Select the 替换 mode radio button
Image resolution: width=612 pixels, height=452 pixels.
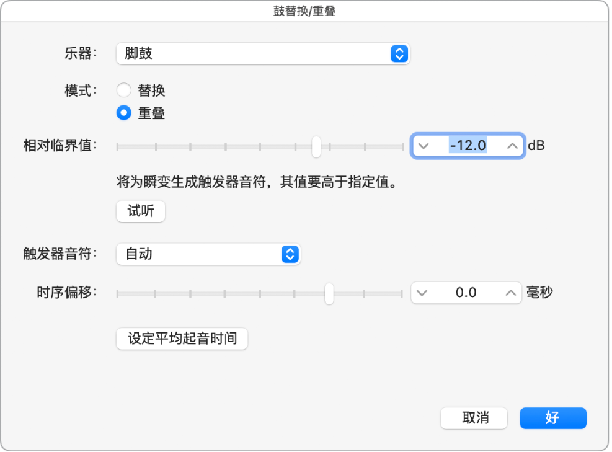pos(124,90)
